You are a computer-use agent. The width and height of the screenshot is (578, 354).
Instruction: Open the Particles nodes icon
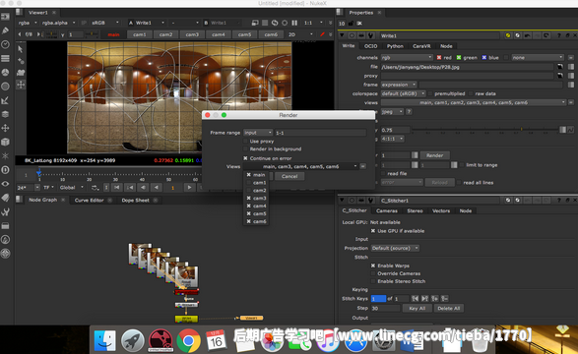pos(5,156)
